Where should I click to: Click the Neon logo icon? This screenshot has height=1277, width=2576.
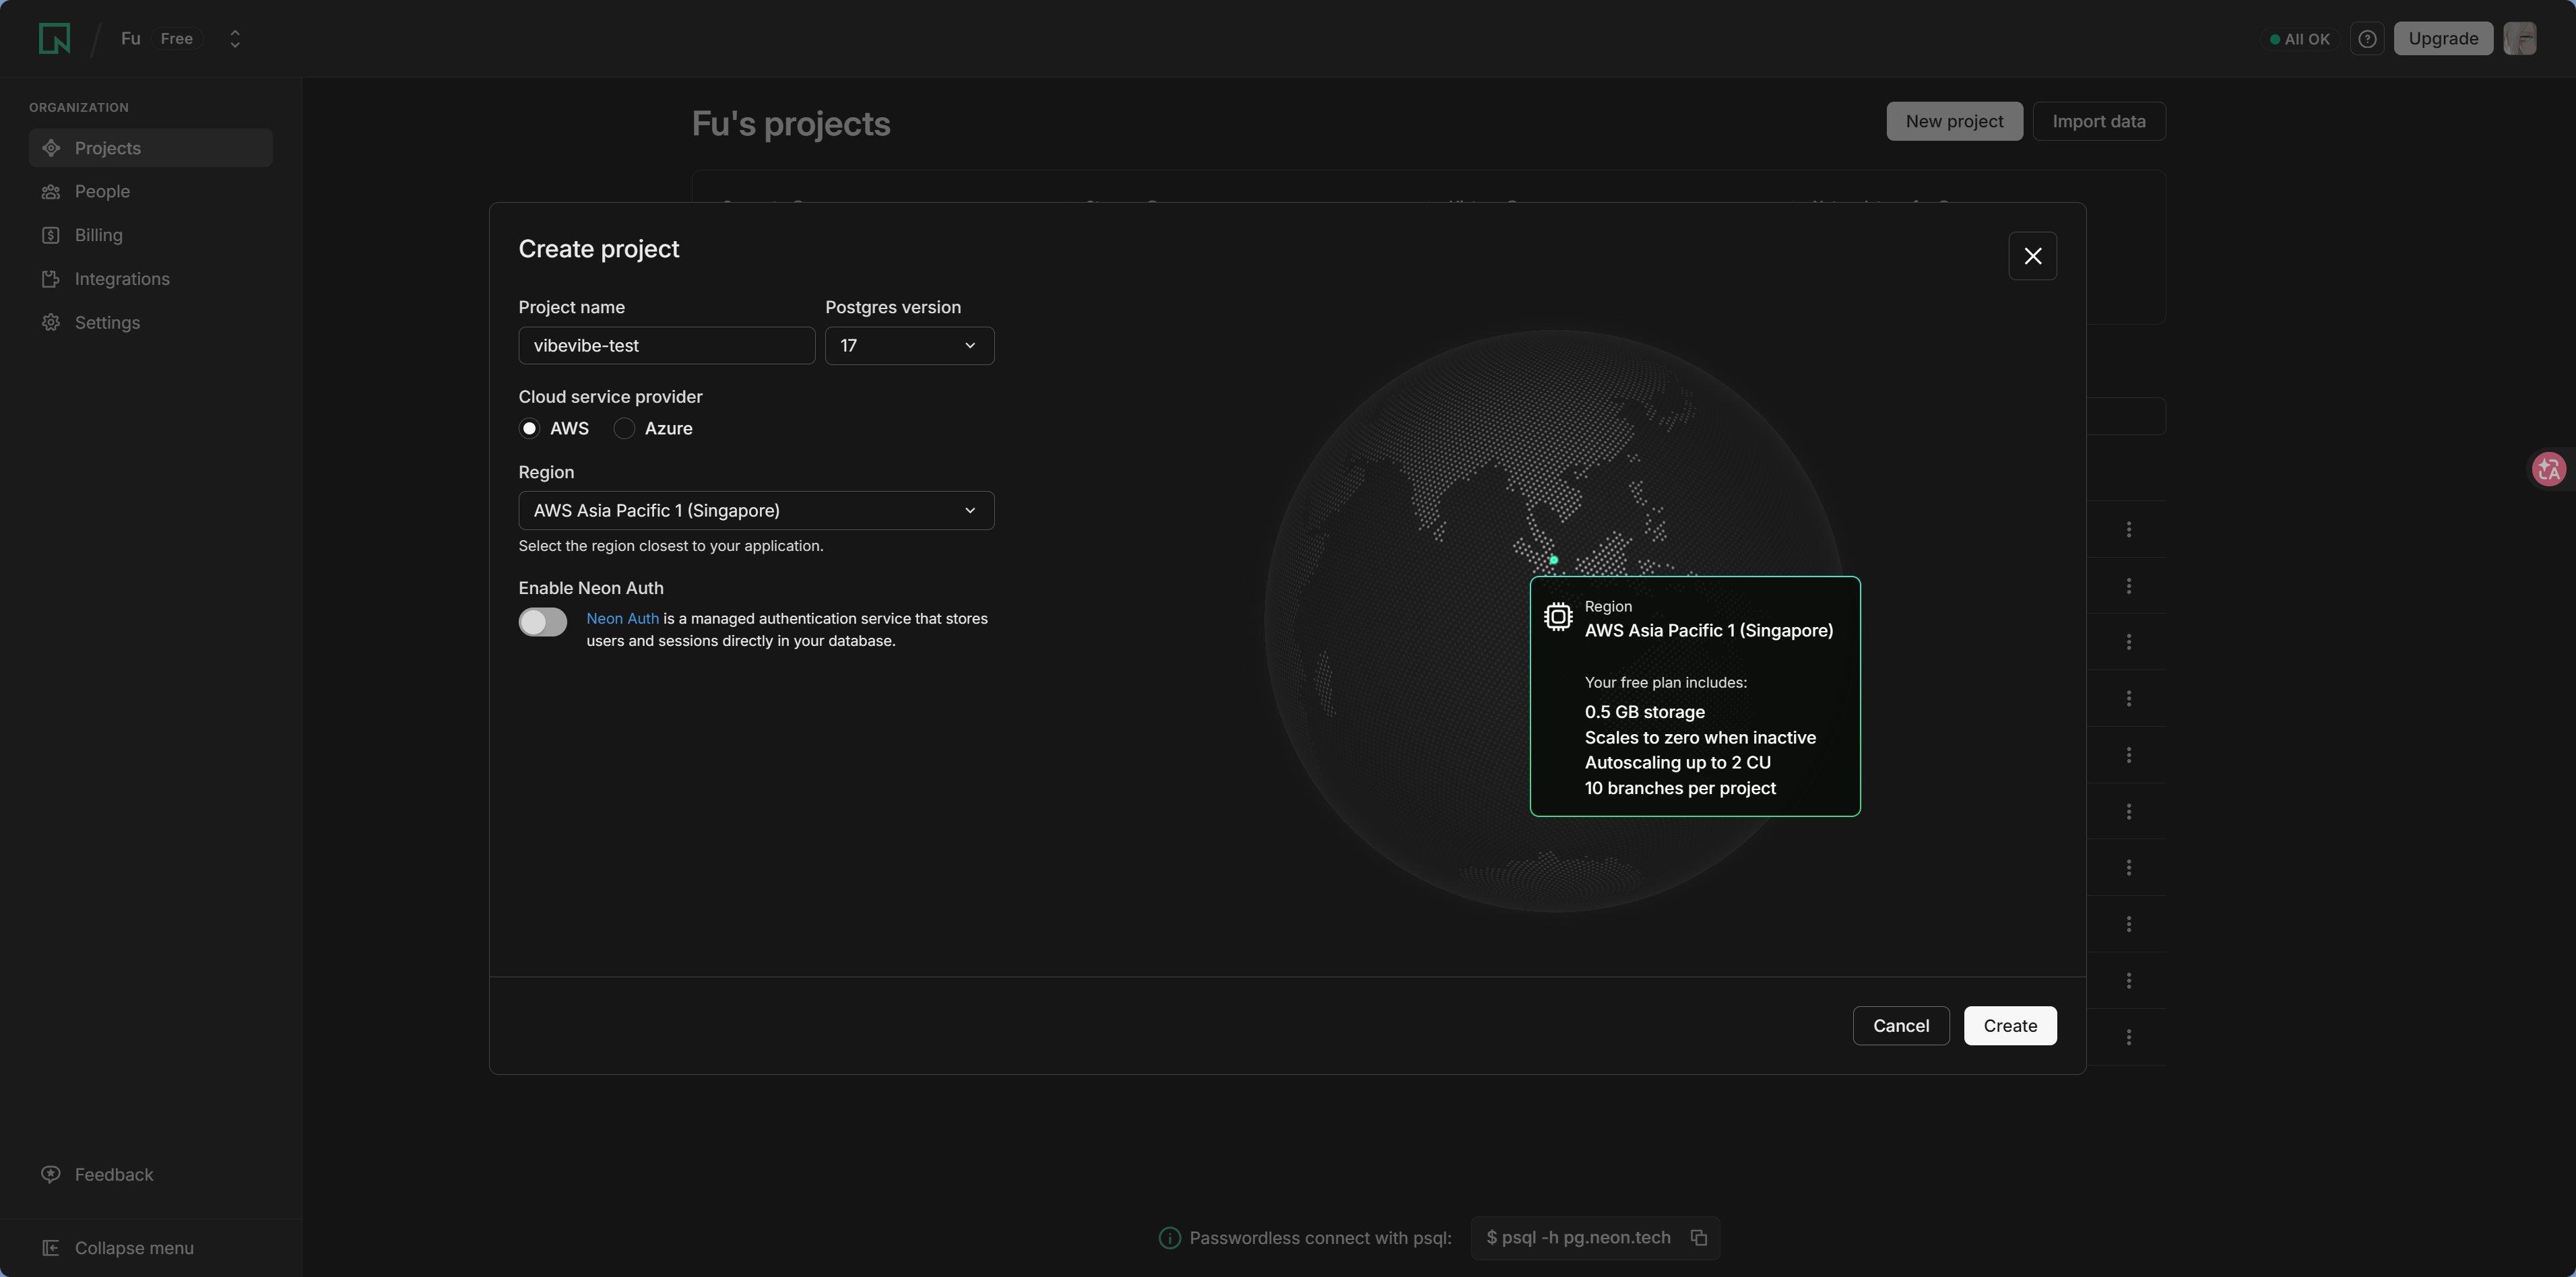[54, 39]
